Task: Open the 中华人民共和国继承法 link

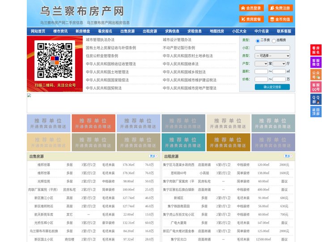Action: point(181,64)
